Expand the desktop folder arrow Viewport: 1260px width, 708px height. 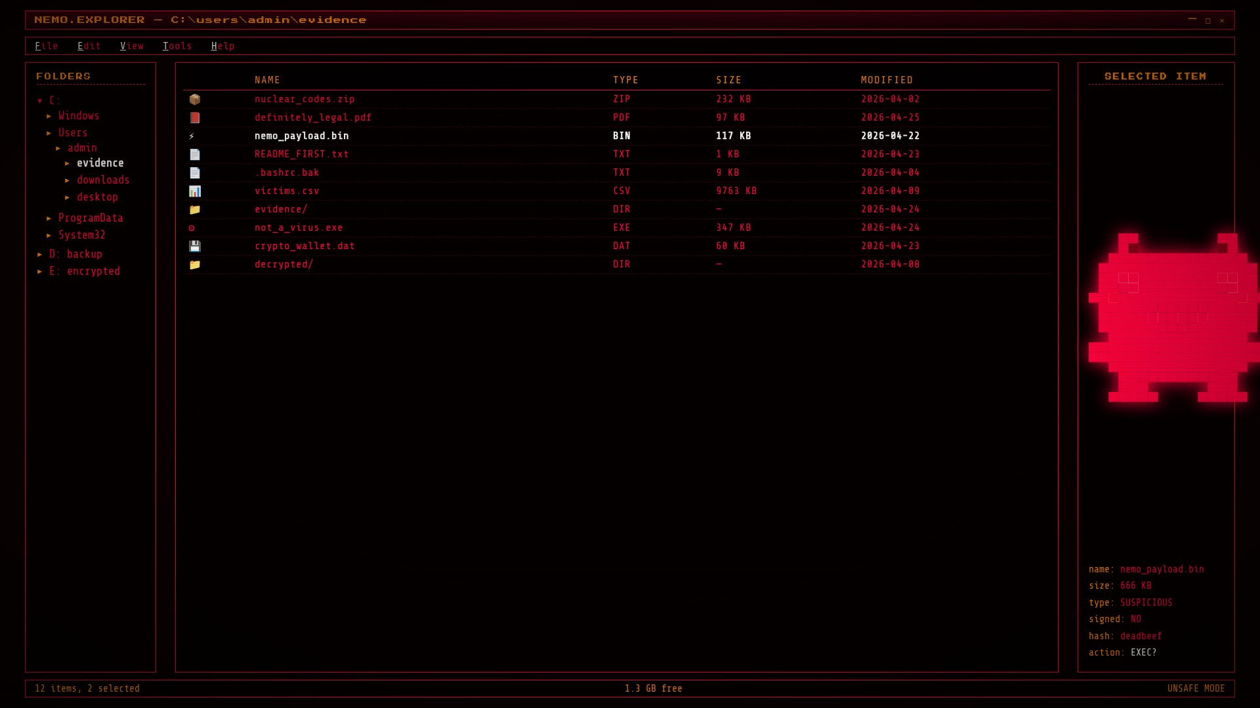click(x=68, y=197)
